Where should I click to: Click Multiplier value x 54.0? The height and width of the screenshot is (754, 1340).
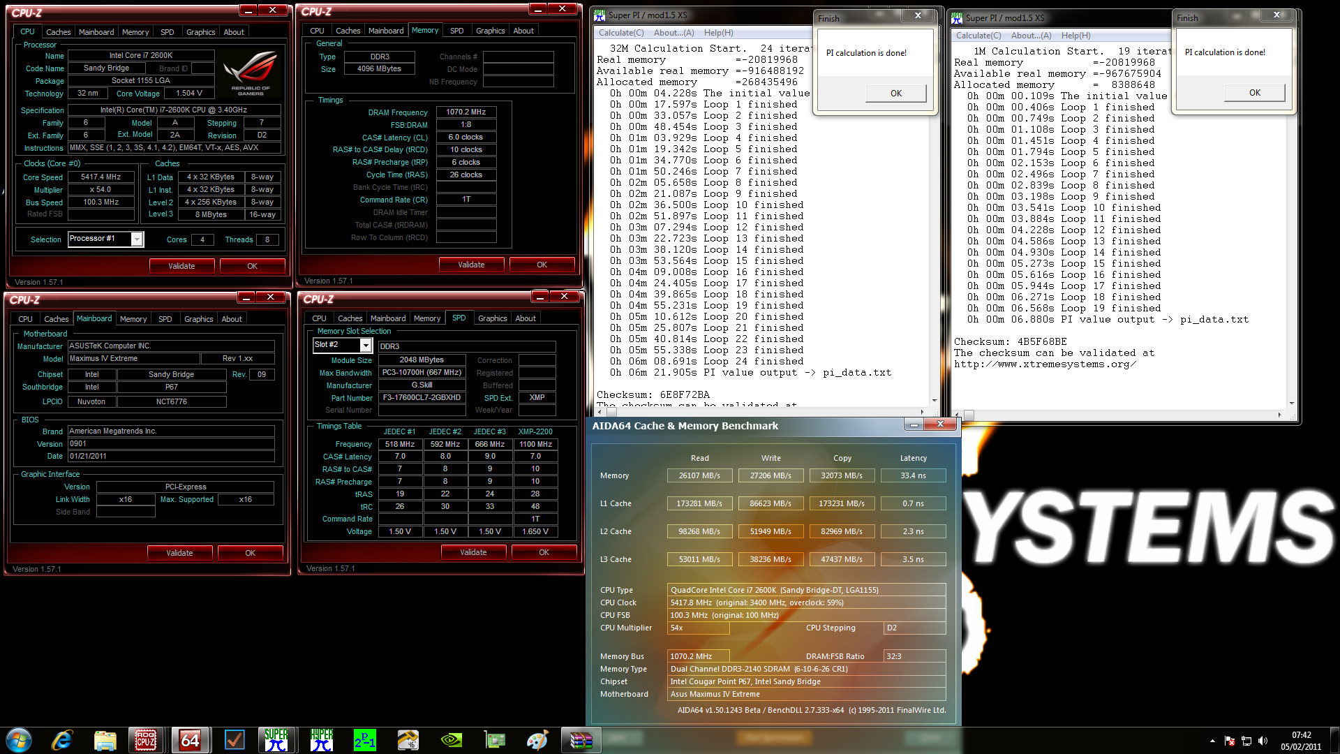point(100,190)
